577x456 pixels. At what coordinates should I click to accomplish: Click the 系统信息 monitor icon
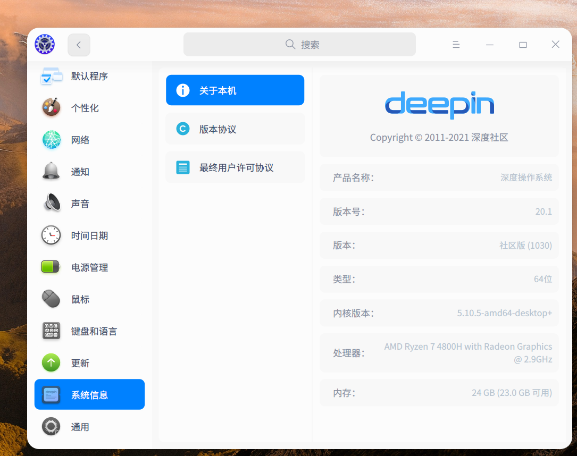pos(51,395)
